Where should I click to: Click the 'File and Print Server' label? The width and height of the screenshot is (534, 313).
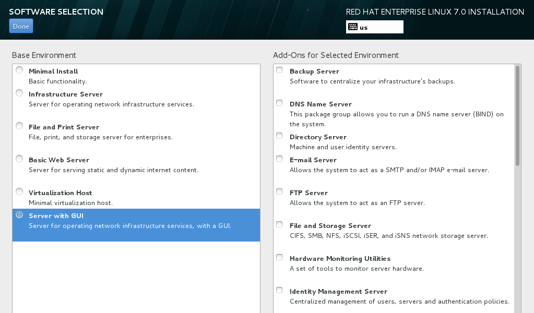pyautogui.click(x=64, y=127)
